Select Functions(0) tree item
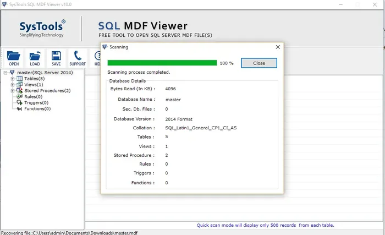385x235 pixels. point(37,108)
